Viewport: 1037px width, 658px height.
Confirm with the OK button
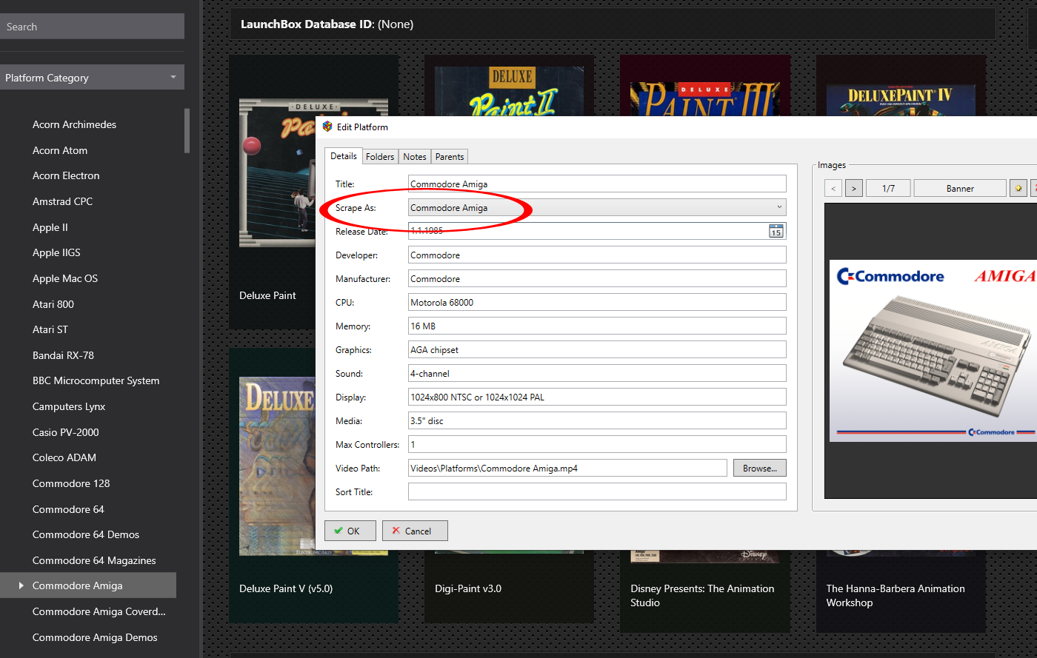coord(350,531)
